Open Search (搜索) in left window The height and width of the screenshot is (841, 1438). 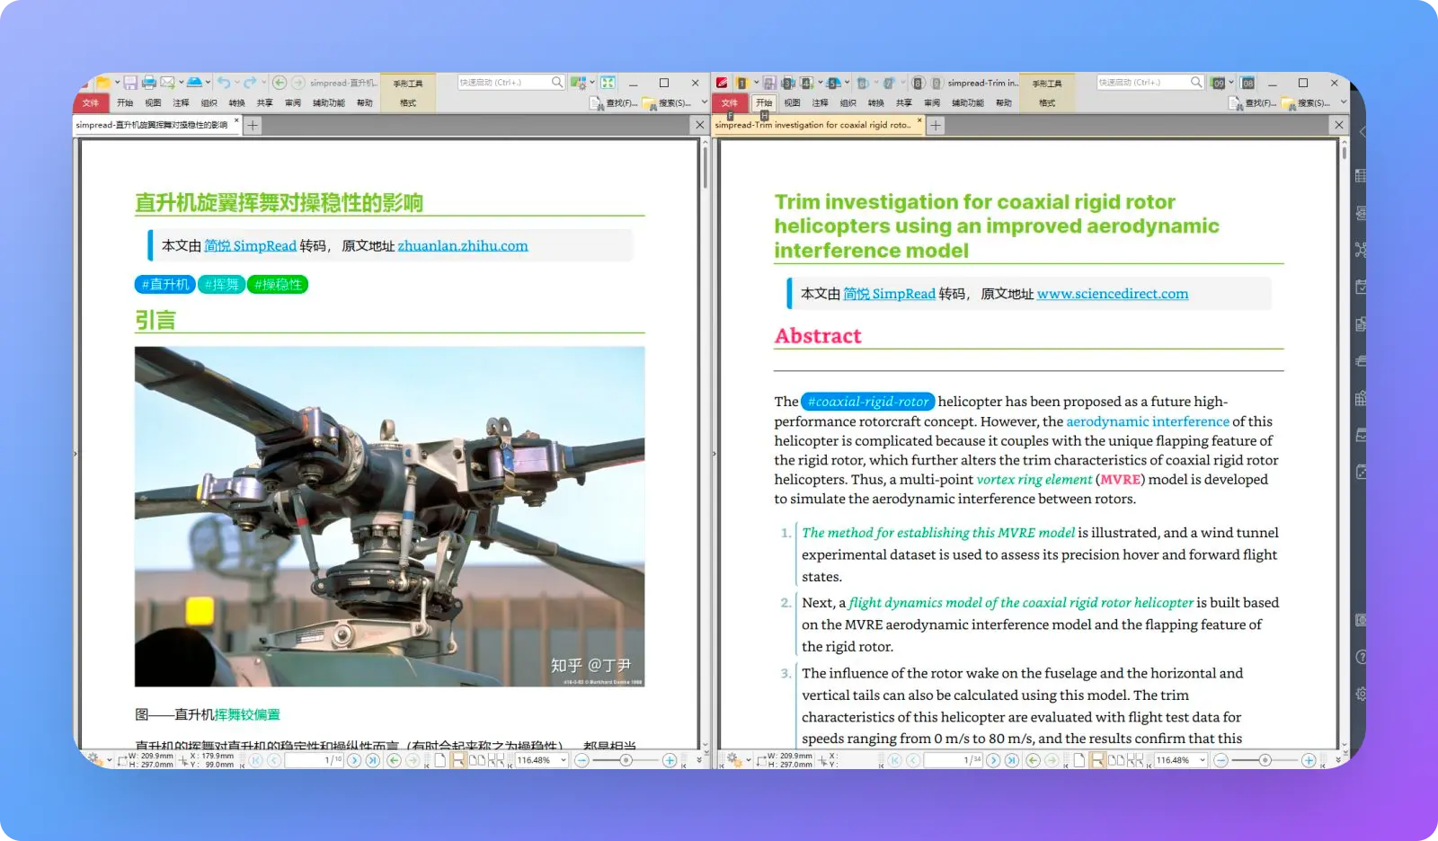pyautogui.click(x=666, y=103)
